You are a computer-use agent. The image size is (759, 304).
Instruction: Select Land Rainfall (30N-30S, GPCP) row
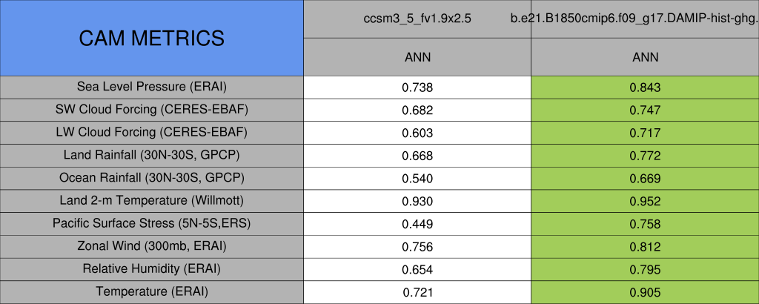151,155
